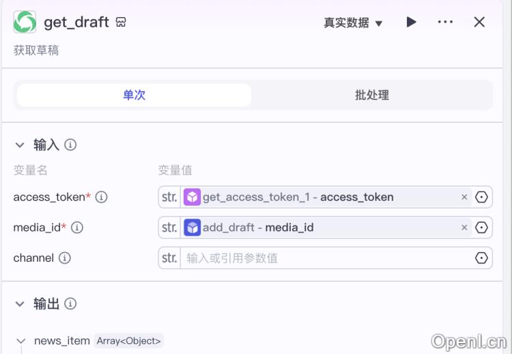Remove the add_draft media_id reference value
The image size is (512, 354).
tap(464, 228)
